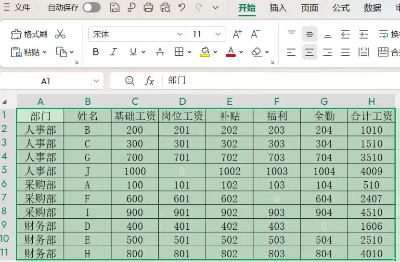The image size is (400, 262).
Task: Open the 页面 tab
Action: (x=310, y=8)
